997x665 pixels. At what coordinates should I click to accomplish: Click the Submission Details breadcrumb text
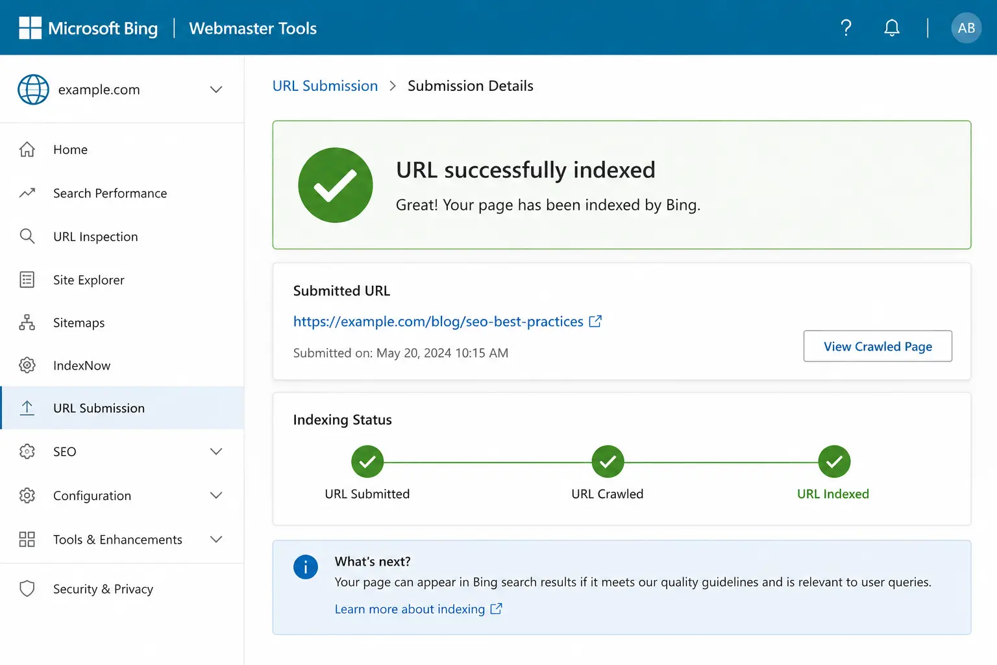(471, 86)
